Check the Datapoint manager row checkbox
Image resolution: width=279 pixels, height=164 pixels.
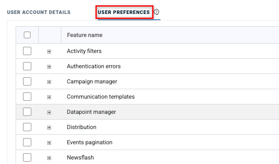click(27, 112)
